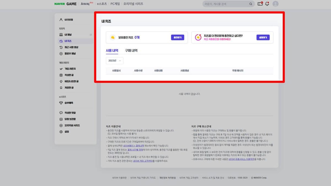The height and width of the screenshot is (186, 331).
Task: Click the 0개 cheese count
Action: pyautogui.click(x=137, y=37)
